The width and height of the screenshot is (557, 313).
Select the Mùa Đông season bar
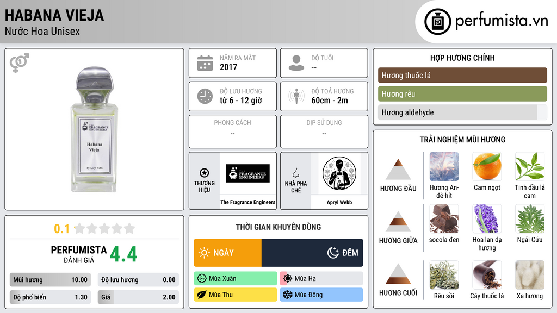pyautogui.click(x=321, y=295)
